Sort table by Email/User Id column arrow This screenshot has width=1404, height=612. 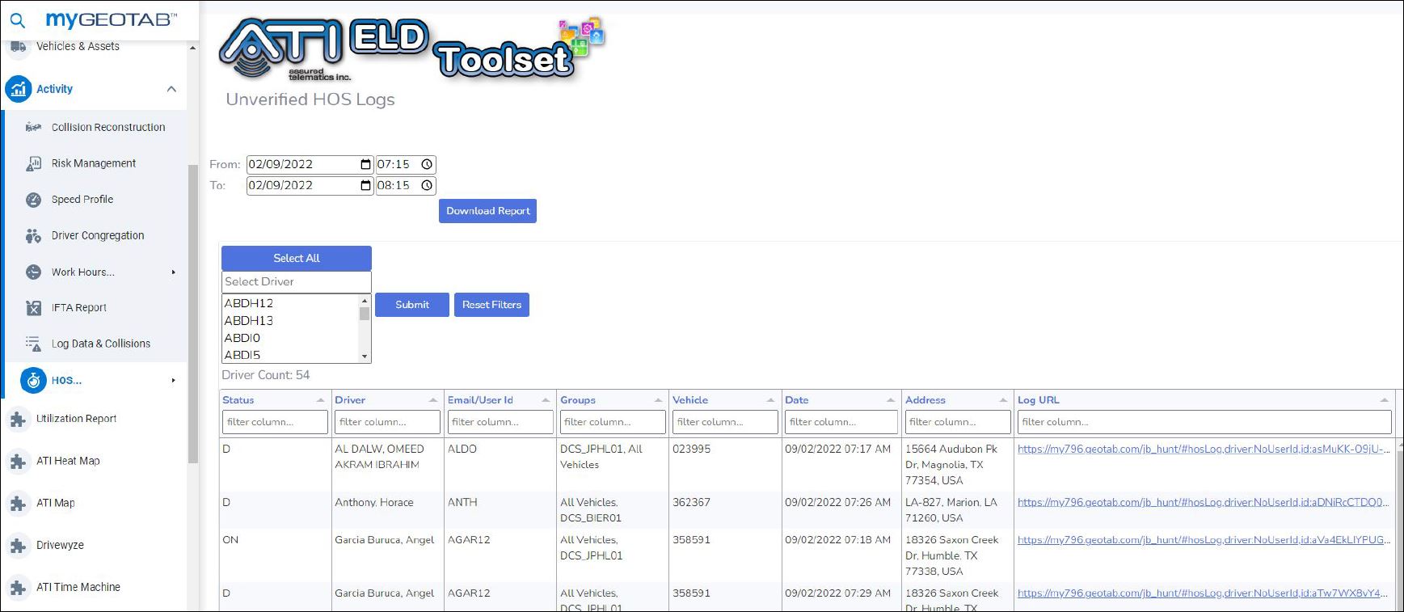(546, 400)
